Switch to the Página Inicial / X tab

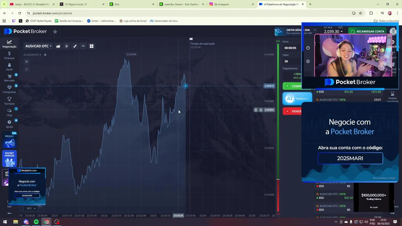click(82, 4)
